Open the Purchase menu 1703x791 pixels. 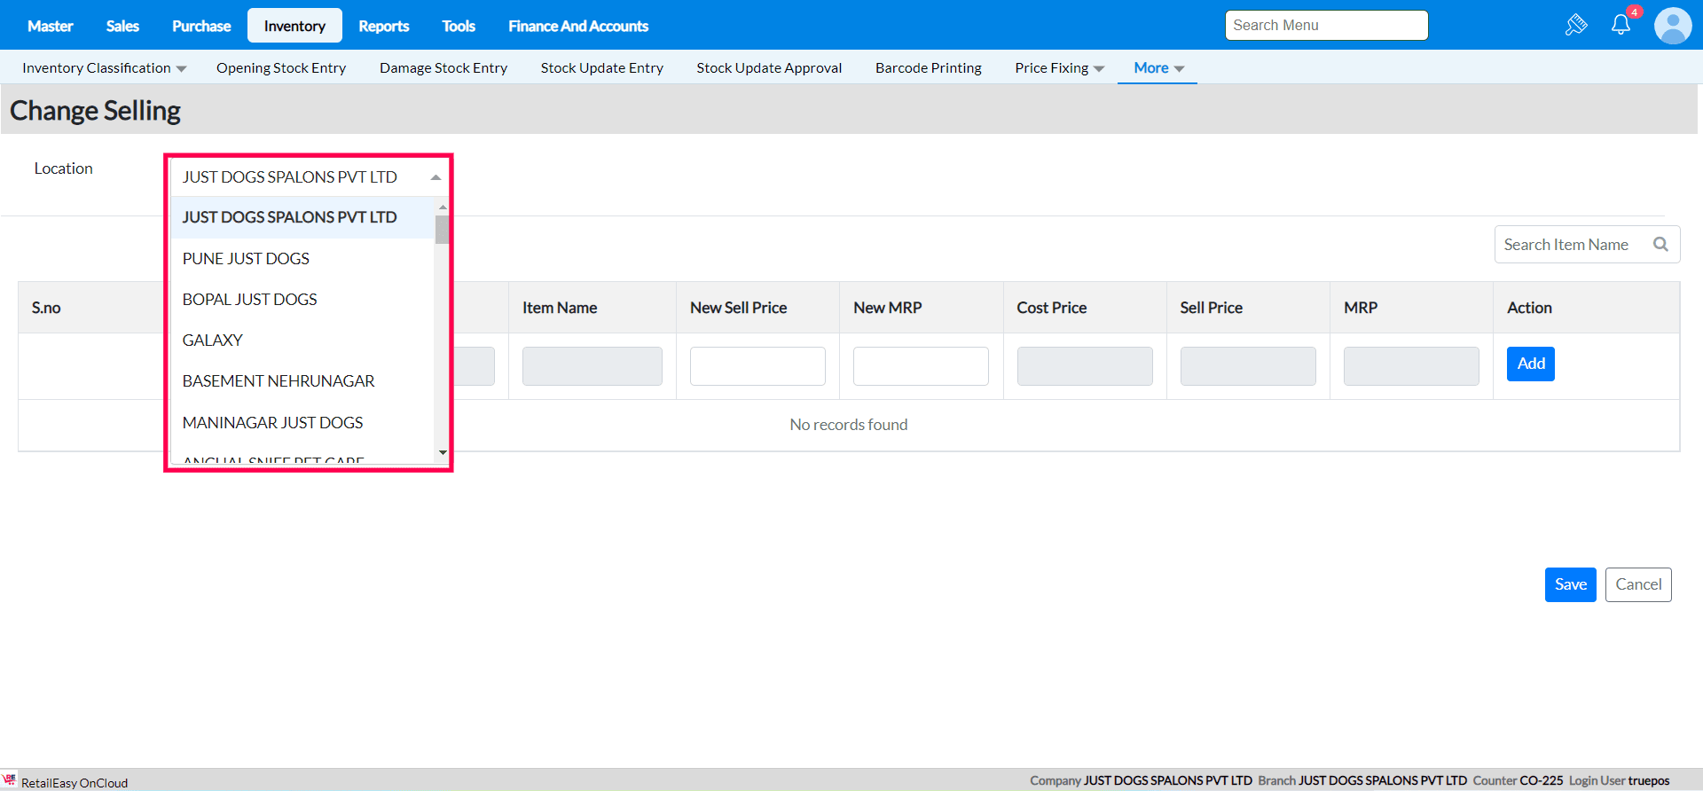(x=201, y=26)
